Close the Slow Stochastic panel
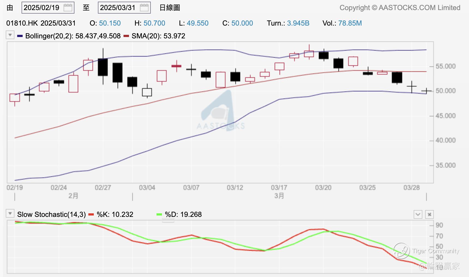Screen dimensions: 469x277 (x=429, y=214)
